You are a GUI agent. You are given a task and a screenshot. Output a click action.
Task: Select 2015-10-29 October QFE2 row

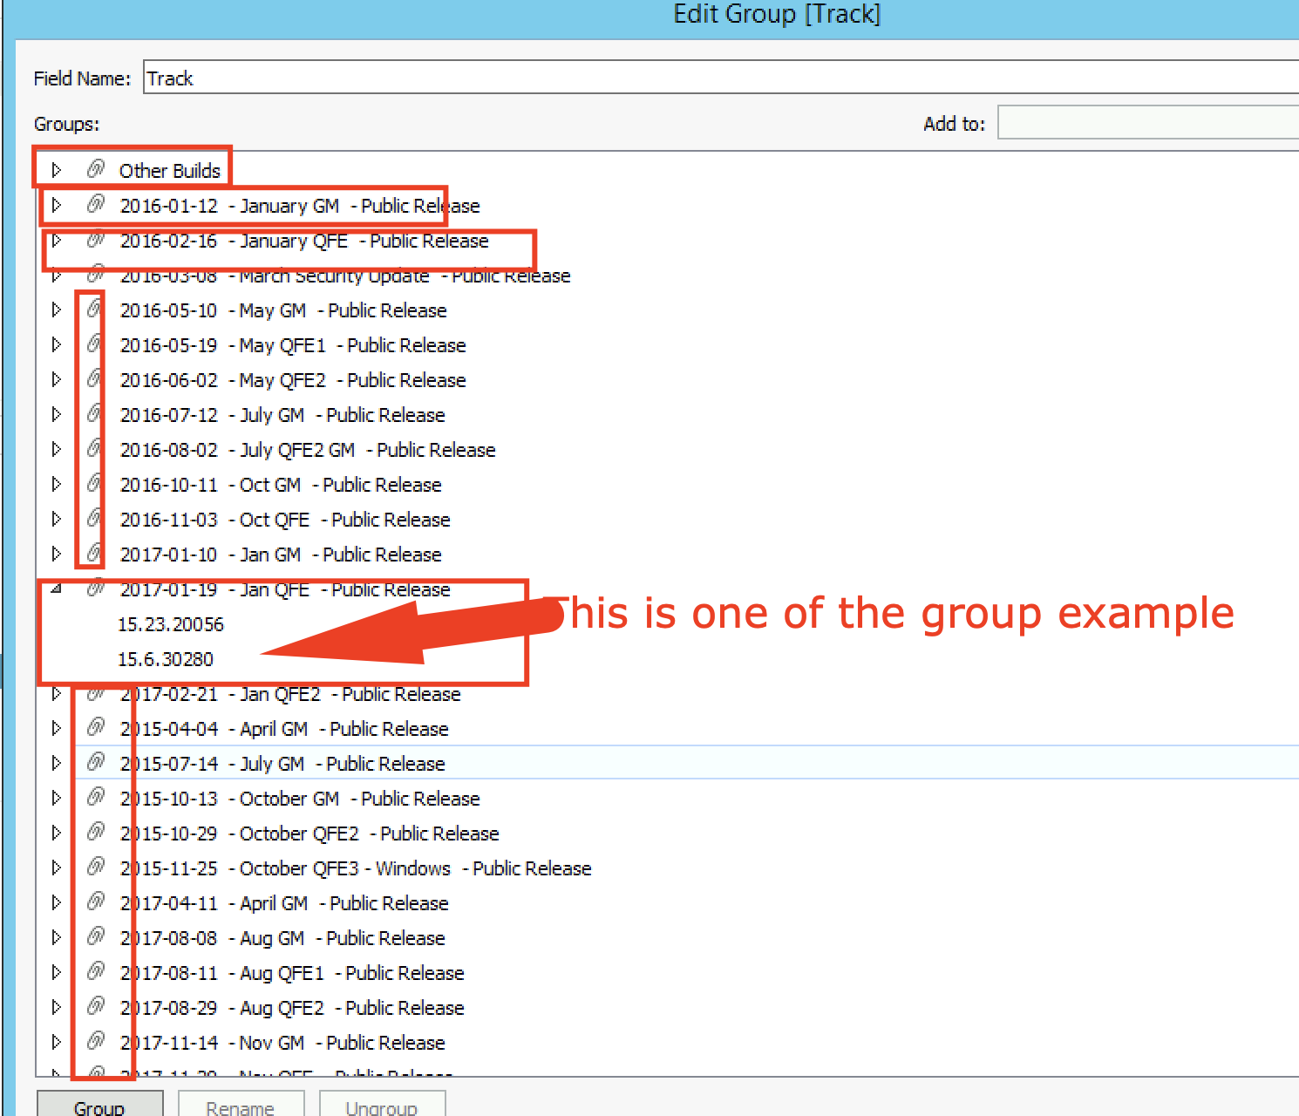tap(309, 834)
